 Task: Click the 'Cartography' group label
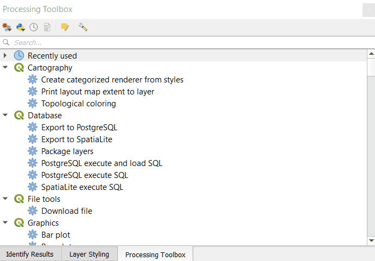(x=50, y=68)
